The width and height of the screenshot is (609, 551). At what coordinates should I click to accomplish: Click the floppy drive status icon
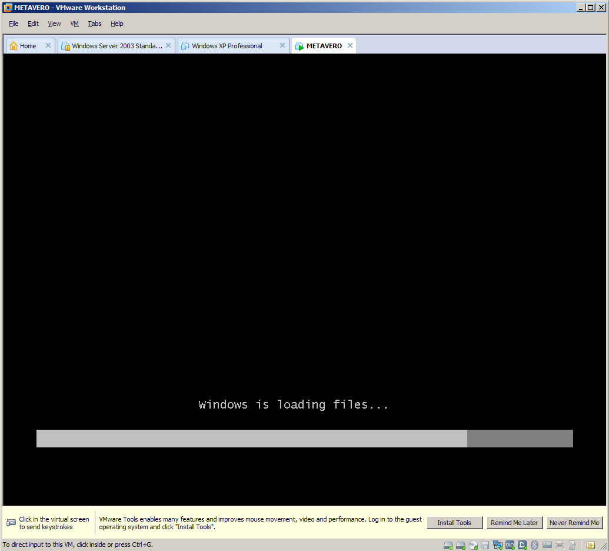point(485,545)
